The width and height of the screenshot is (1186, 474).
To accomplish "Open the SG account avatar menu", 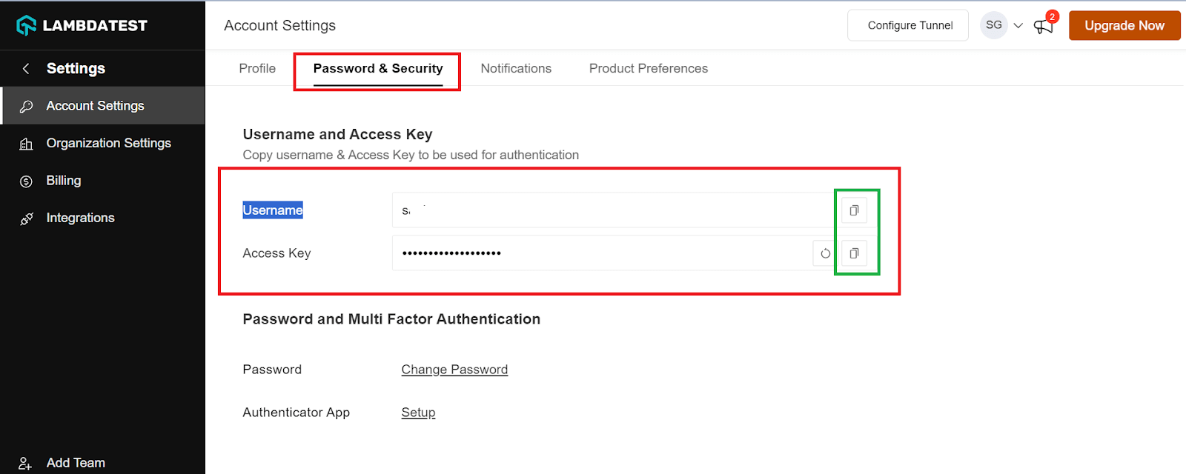I will tap(993, 24).
